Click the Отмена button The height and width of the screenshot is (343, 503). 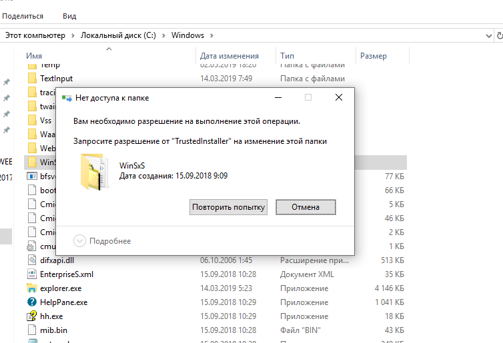pyautogui.click(x=306, y=207)
